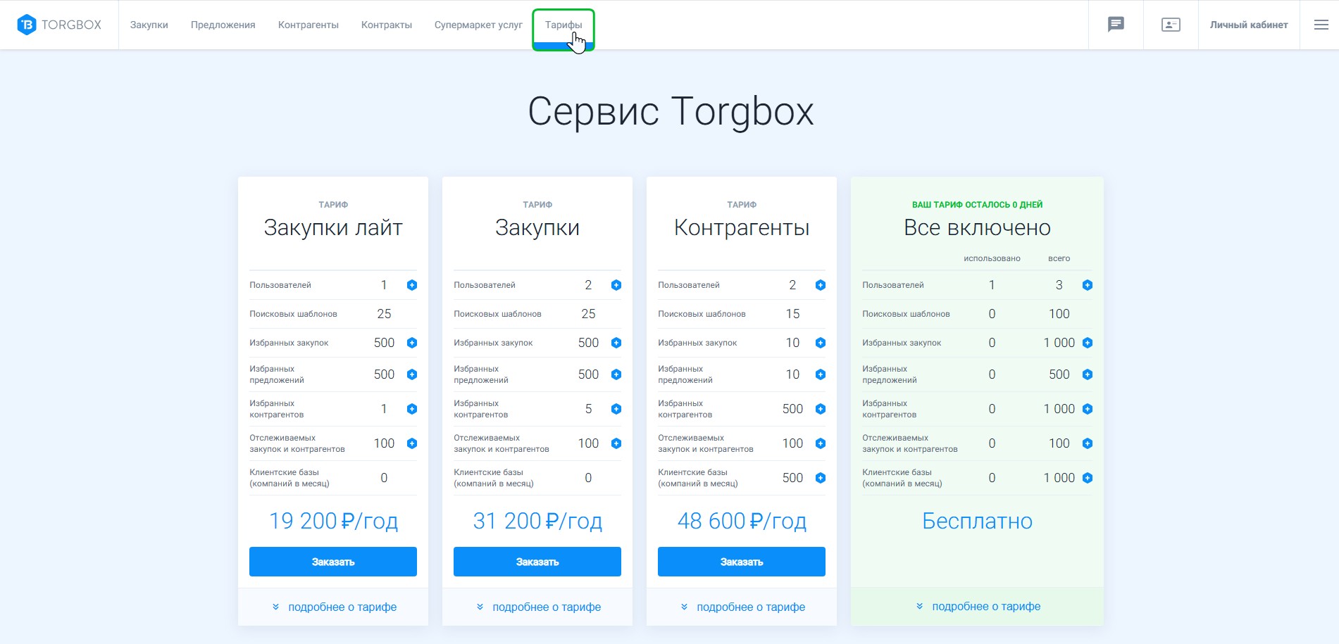Click the Torgbox logo
The height and width of the screenshot is (644, 1339).
pyautogui.click(x=59, y=25)
